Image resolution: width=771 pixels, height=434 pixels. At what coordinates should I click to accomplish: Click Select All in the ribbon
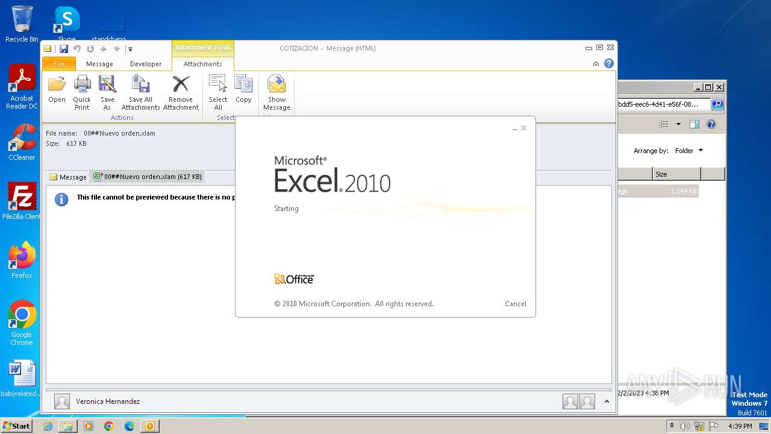point(218,92)
